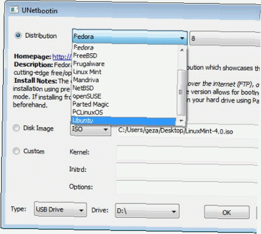
Task: Click the distribution list scrollbar thumb
Action: 181,92
